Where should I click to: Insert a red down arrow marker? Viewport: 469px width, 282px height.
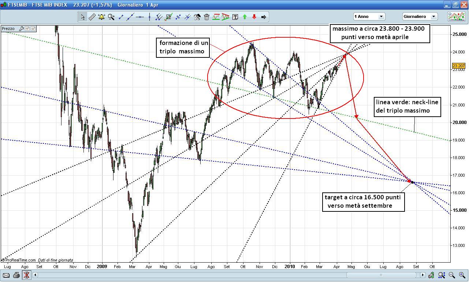coord(254,17)
